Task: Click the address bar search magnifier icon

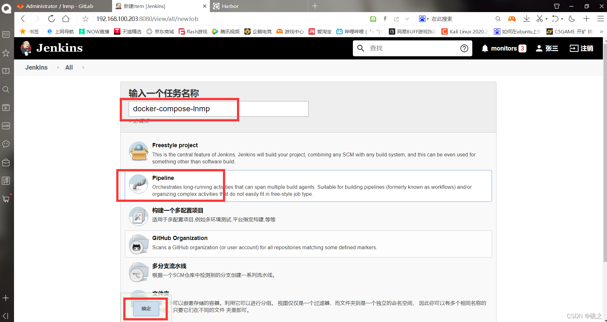Action: click(498, 19)
